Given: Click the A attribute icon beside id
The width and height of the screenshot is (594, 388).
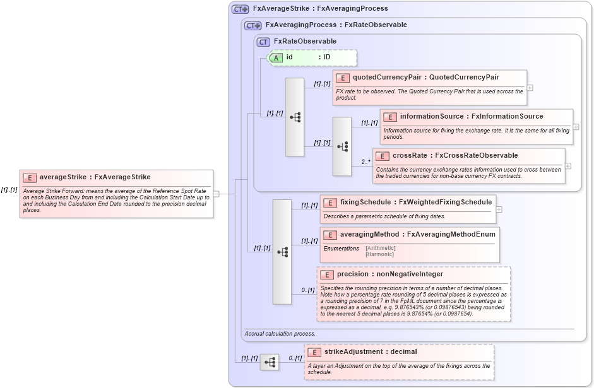Looking at the screenshot, I should point(277,57).
